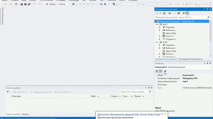Pin the Свойства panel

(x=207, y=63)
